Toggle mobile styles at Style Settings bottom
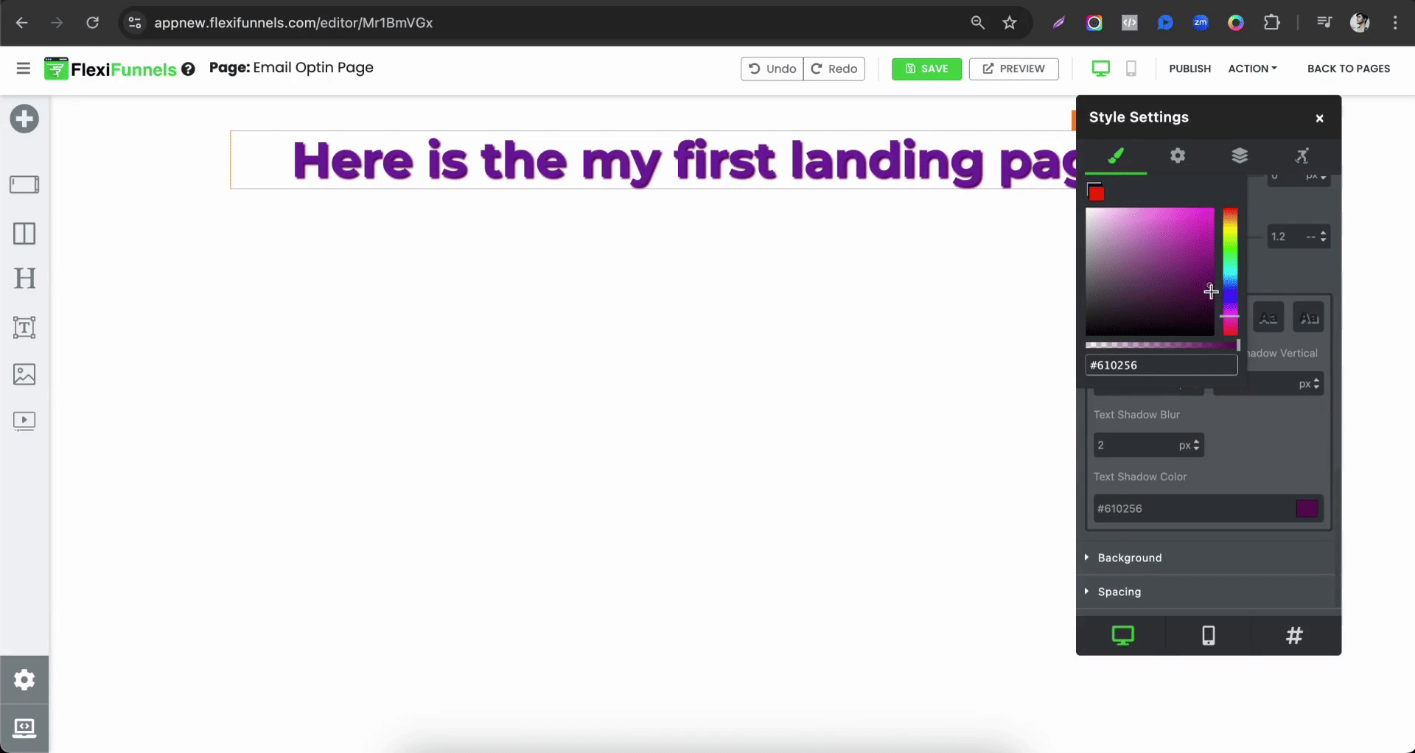The width and height of the screenshot is (1415, 753). coord(1208,635)
